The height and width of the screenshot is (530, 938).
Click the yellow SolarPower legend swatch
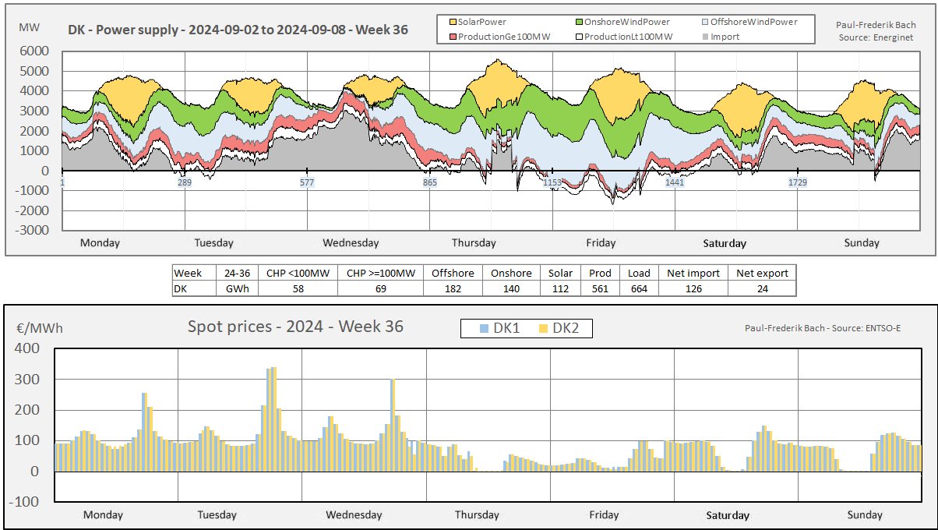pyautogui.click(x=451, y=22)
